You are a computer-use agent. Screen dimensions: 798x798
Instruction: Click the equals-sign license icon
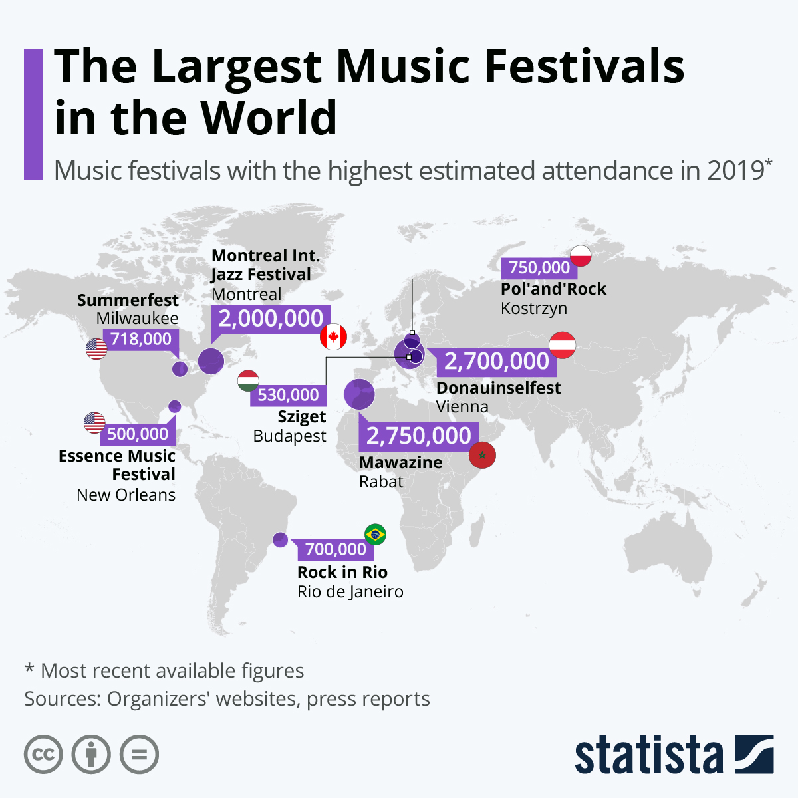coord(139,754)
